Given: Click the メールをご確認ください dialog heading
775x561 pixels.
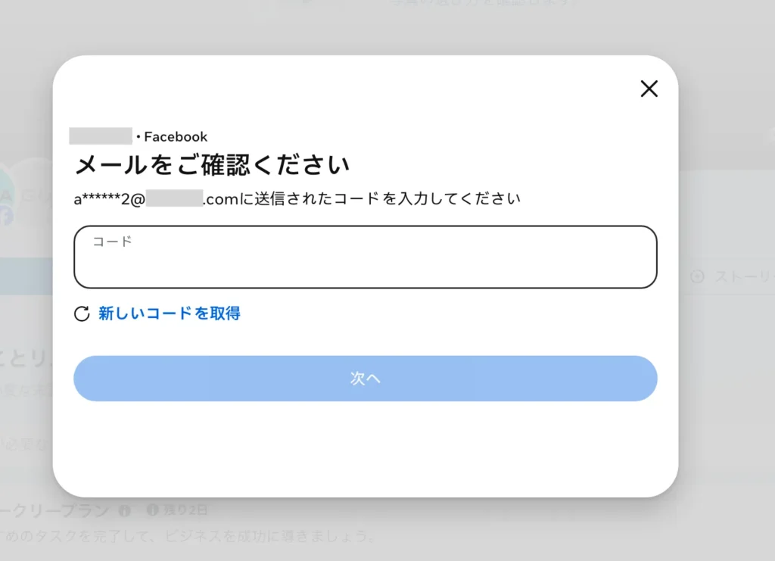Looking at the screenshot, I should (x=211, y=162).
